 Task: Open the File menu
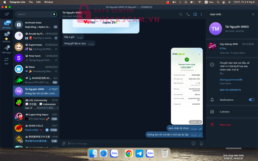coord(31,2)
